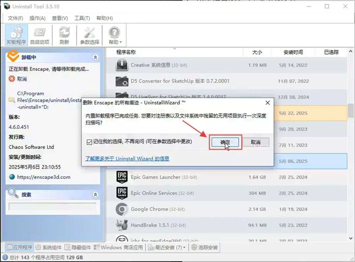The image size is (355, 262).
Task: Open the enscape3d.com website link
Action: click(x=44, y=177)
